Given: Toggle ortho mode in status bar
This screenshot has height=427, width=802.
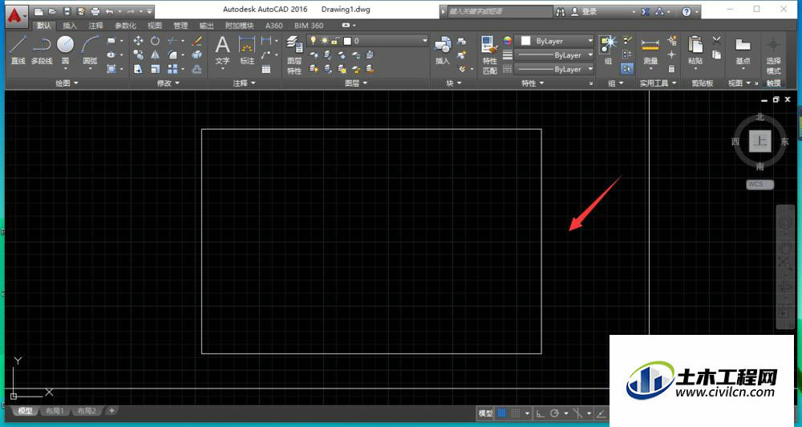Looking at the screenshot, I should (x=540, y=413).
